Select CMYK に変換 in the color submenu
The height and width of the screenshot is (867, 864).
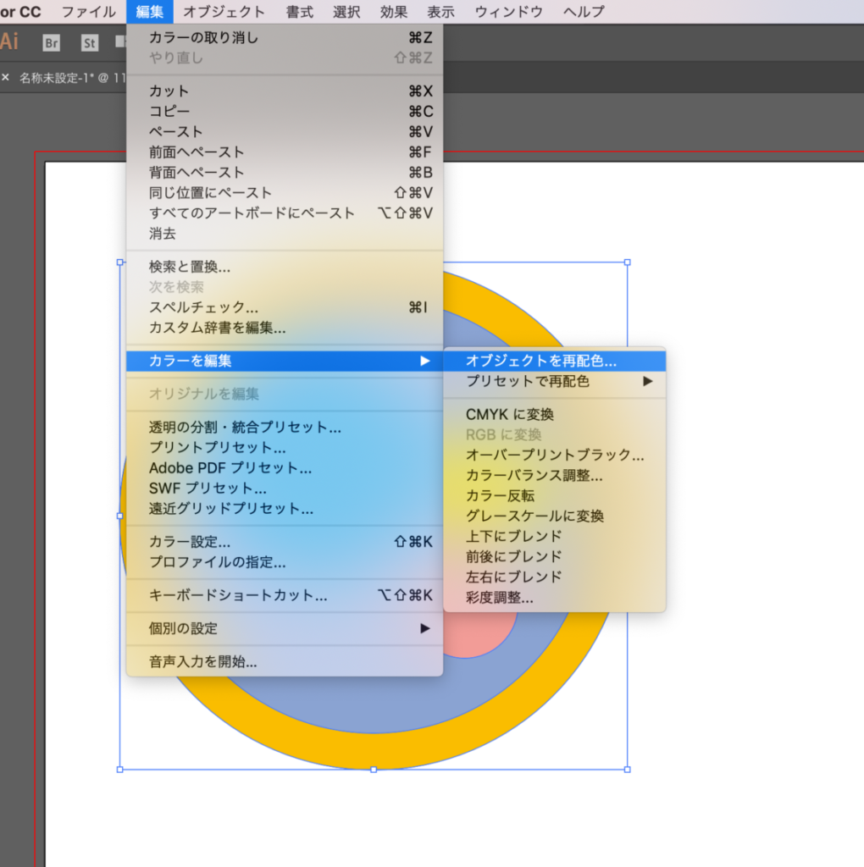click(x=510, y=414)
